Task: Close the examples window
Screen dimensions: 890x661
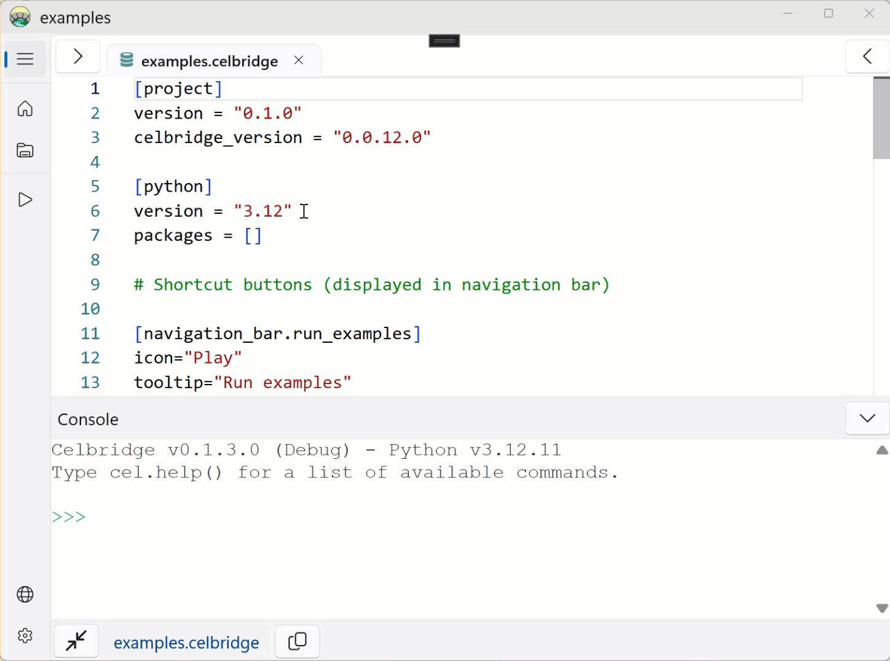Action: [869, 14]
